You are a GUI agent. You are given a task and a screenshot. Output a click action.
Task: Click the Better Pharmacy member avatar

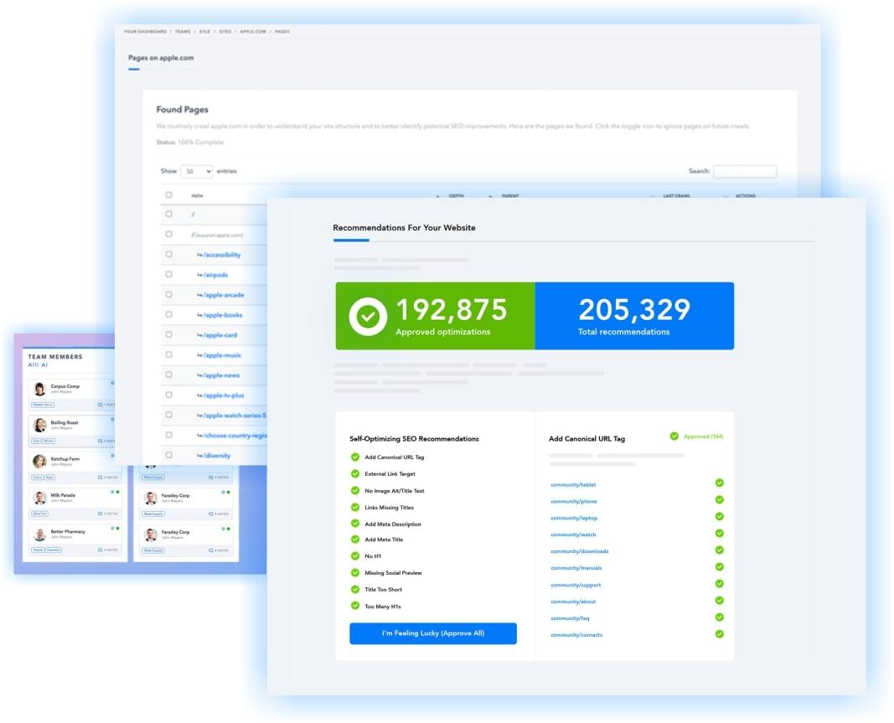pos(39,534)
